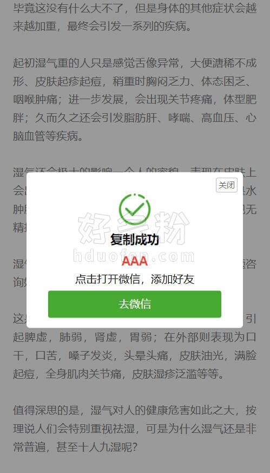Viewport: 270px width, 473px height.
Task: Select the red AAA WeChat ID text
Action: coord(135,261)
